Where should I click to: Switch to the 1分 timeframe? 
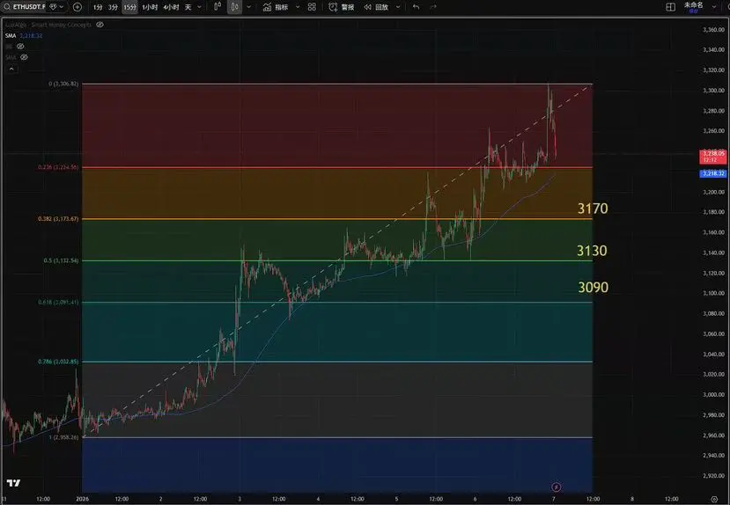(x=98, y=7)
